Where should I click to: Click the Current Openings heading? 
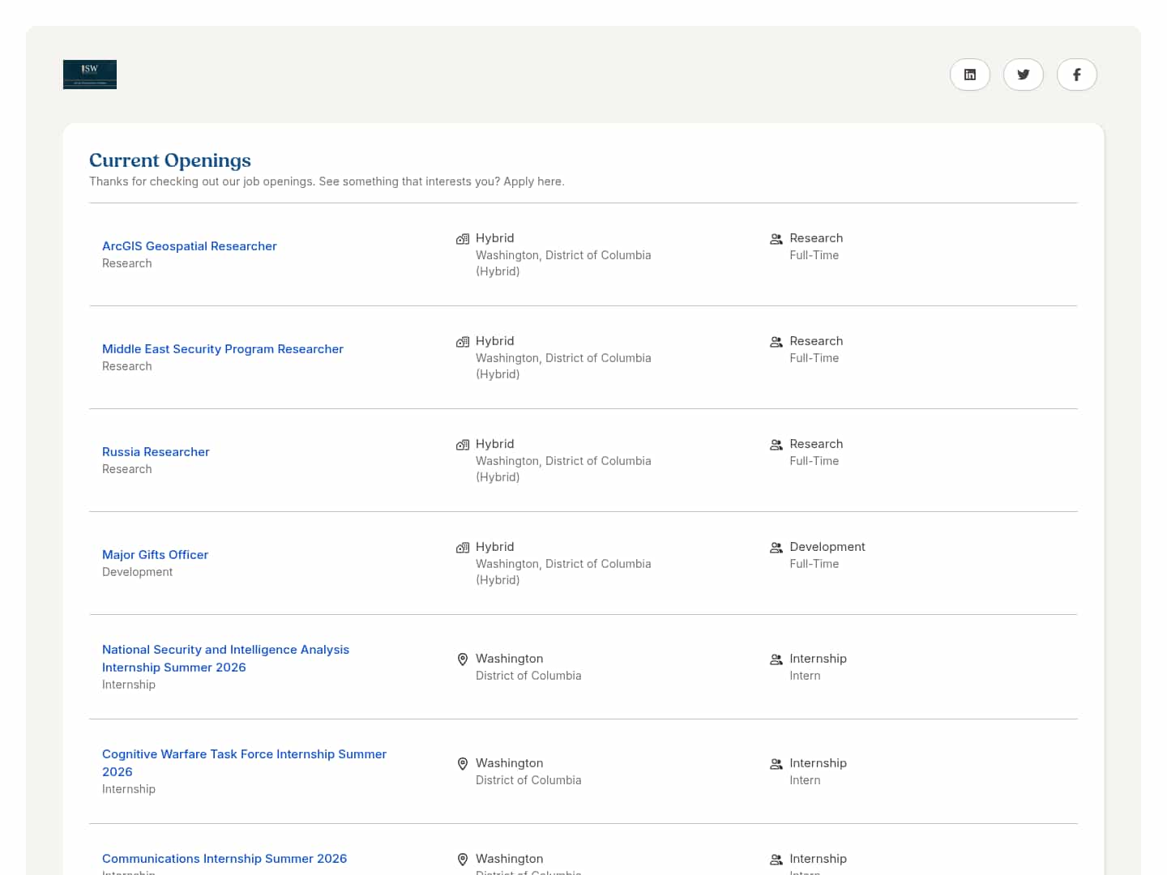(170, 160)
